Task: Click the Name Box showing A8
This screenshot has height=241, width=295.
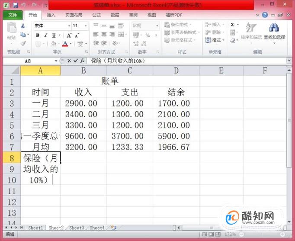Action: tap(28, 61)
